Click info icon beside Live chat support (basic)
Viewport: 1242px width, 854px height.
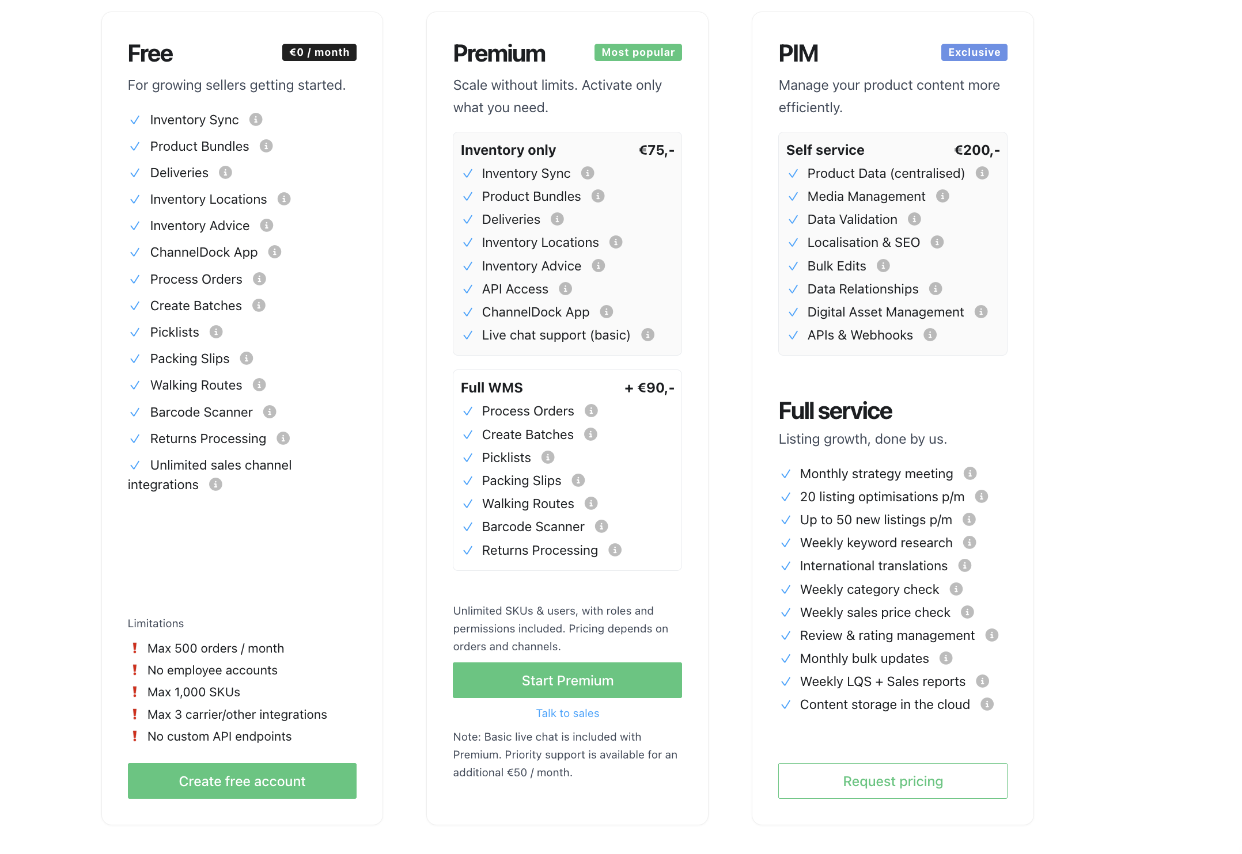[648, 335]
